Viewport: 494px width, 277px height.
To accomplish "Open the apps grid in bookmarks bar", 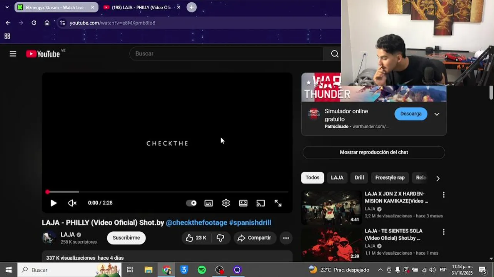I will pos(7,36).
